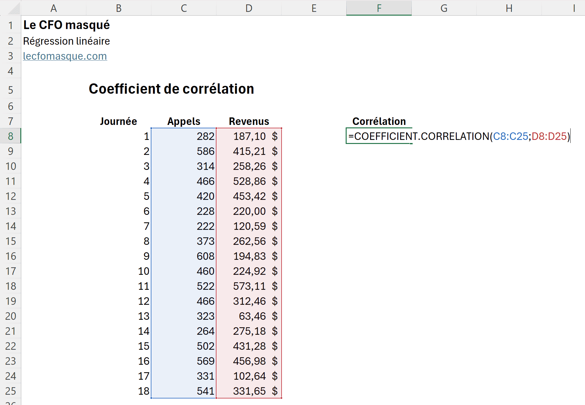Select row header 25
The height and width of the screenshot is (405, 585).
[10, 391]
